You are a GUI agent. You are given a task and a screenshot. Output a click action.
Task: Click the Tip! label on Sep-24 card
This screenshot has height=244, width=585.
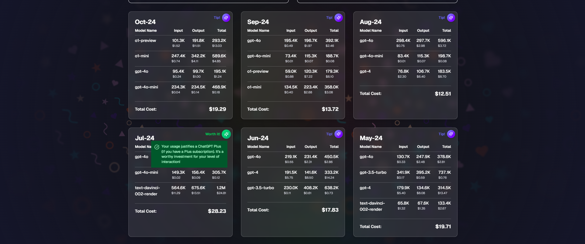(329, 18)
